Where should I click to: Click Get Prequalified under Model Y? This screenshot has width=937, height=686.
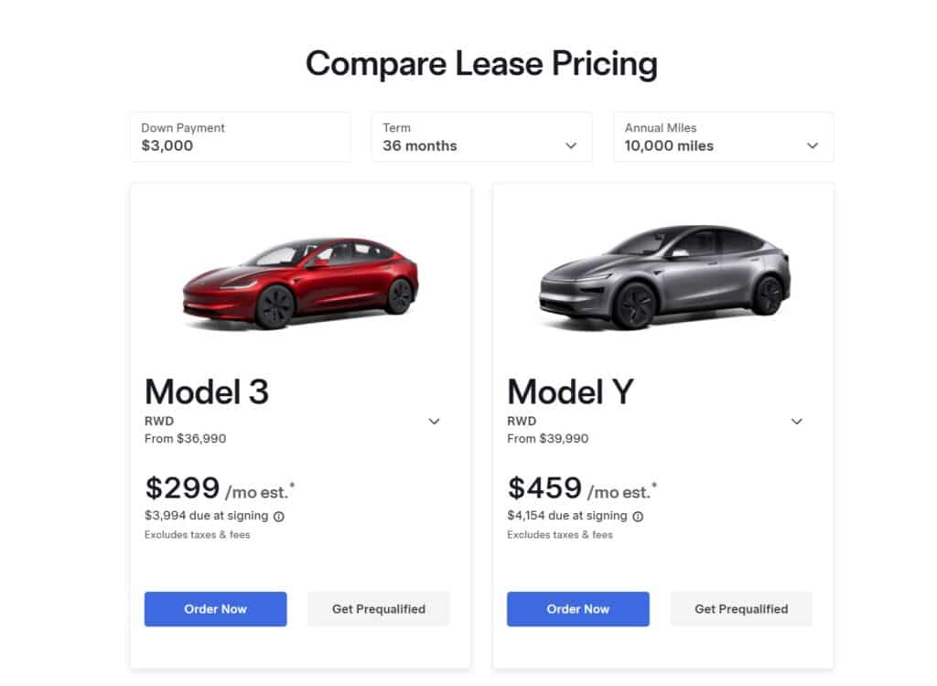[741, 608]
